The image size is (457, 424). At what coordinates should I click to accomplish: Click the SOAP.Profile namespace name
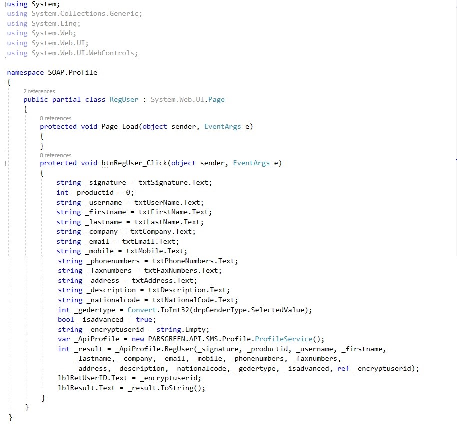72,72
